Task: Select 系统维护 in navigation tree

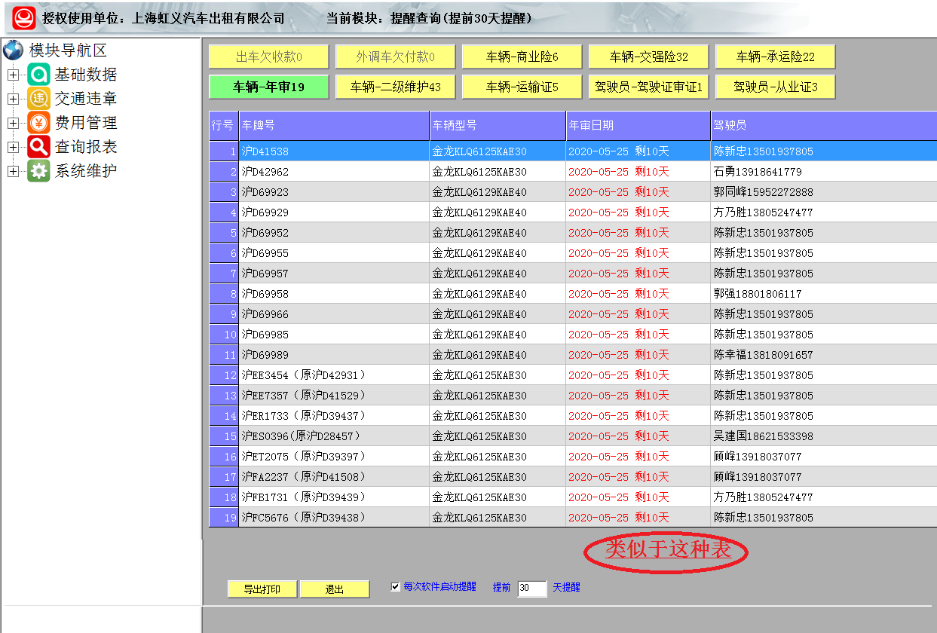Action: click(86, 171)
